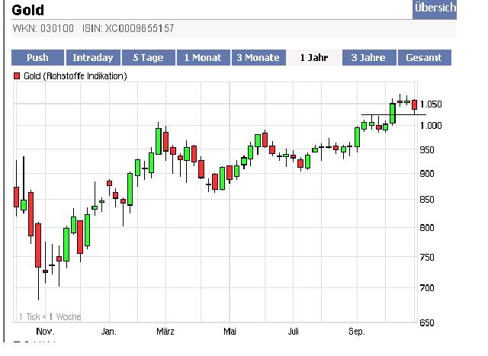This screenshot has height=356, width=488.
Task: Select the 1 Jahr tab
Action: (x=313, y=58)
